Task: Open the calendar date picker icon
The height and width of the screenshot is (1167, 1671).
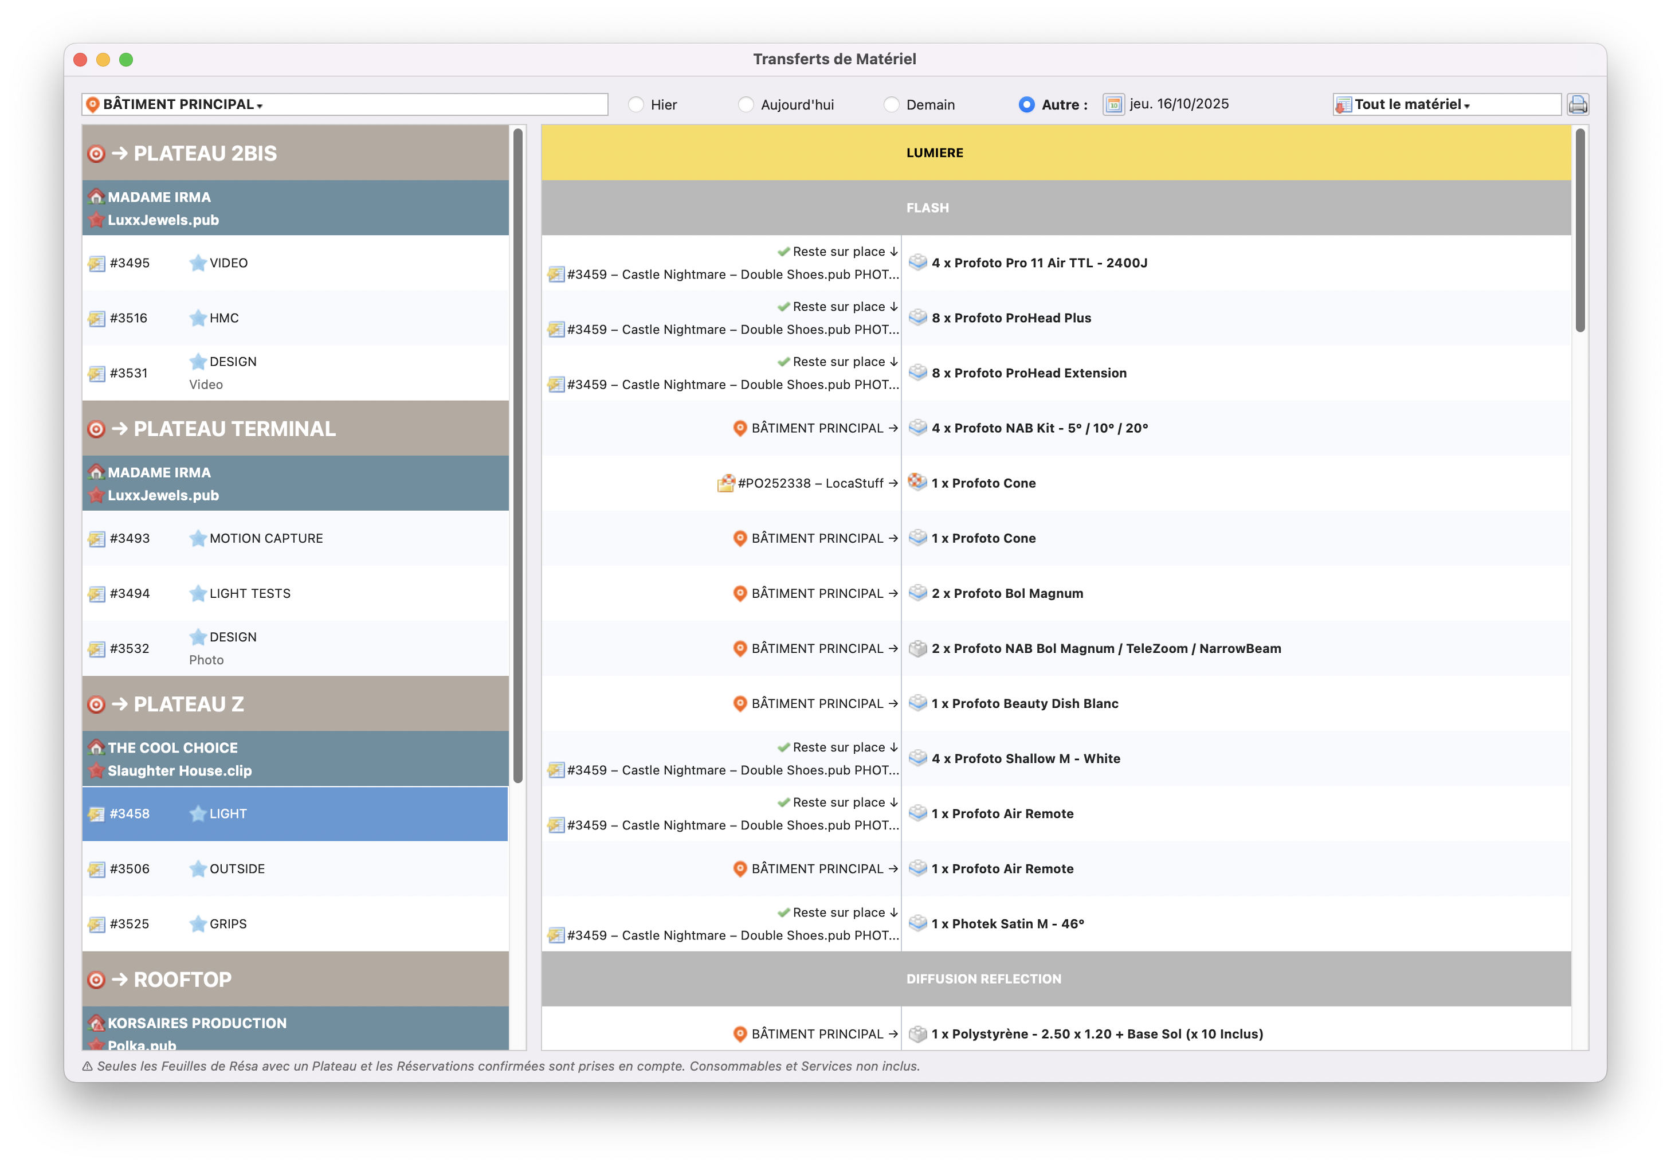Action: tap(1113, 105)
